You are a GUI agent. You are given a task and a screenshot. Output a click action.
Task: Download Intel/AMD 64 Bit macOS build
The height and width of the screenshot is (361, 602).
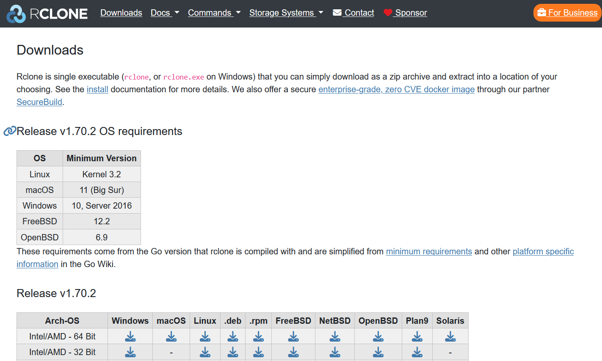click(171, 336)
